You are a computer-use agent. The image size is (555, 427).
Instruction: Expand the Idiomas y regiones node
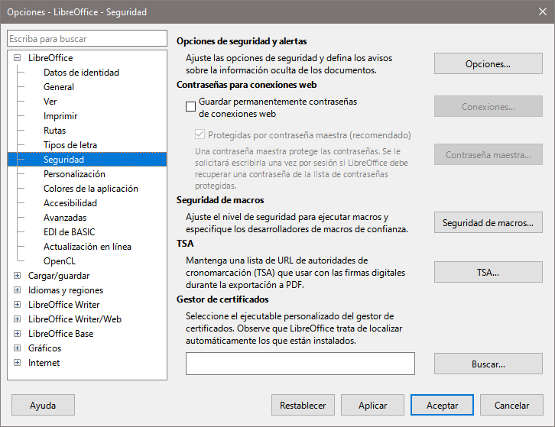coord(17,290)
